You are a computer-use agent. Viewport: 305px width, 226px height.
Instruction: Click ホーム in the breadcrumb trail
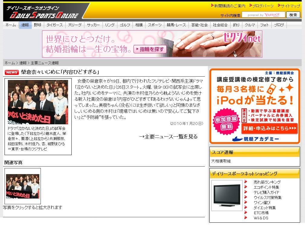[x=10, y=63]
